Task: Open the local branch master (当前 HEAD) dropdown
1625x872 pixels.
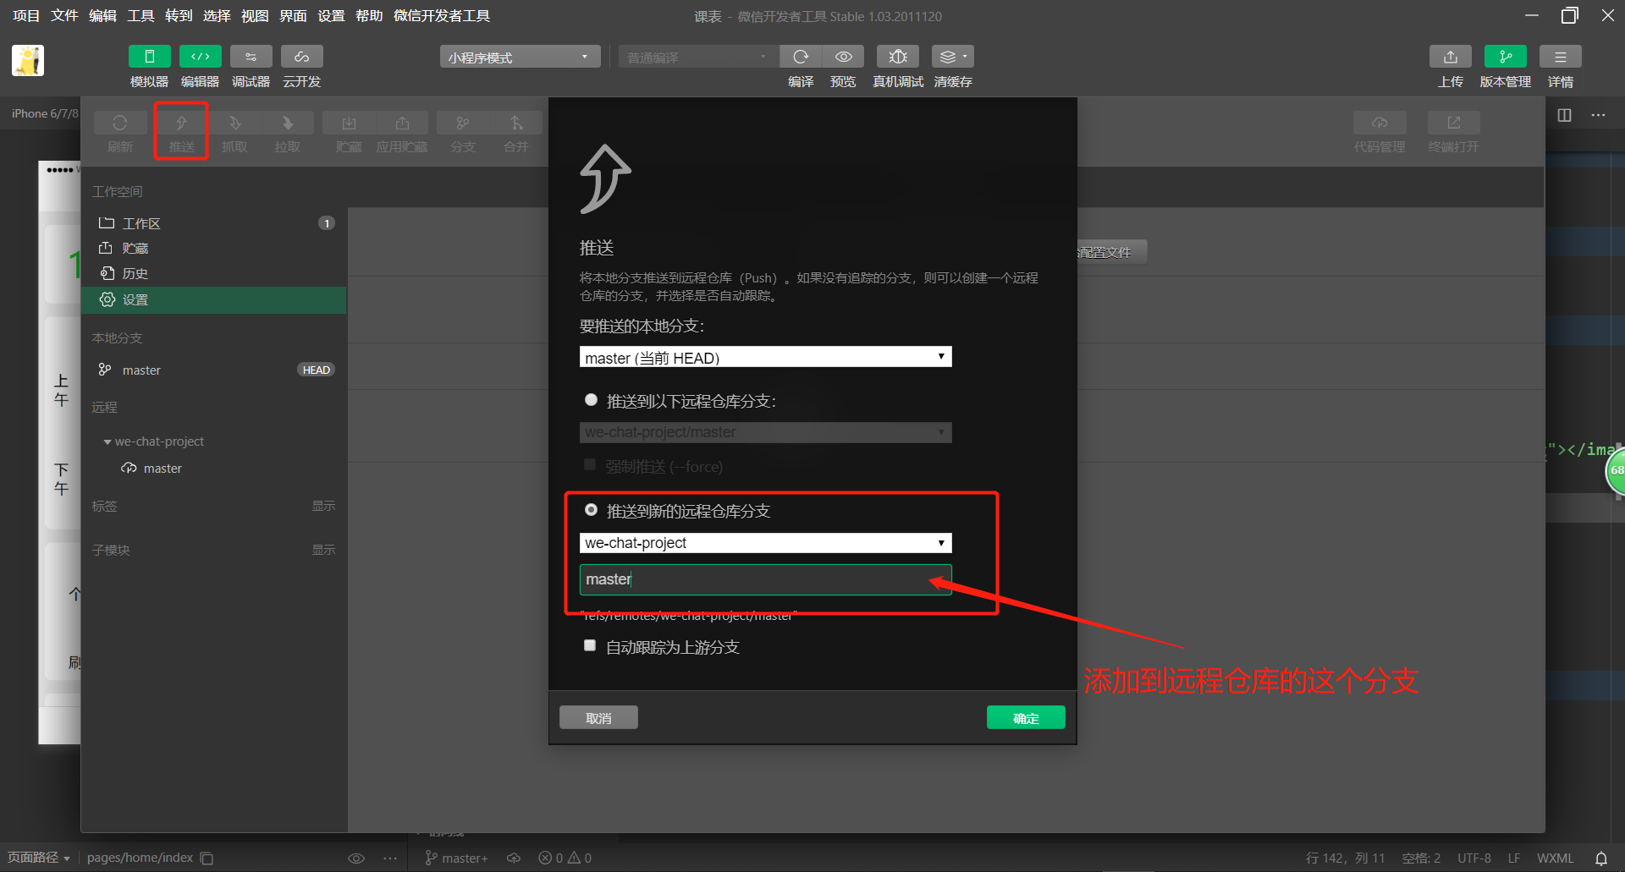Action: click(x=765, y=357)
